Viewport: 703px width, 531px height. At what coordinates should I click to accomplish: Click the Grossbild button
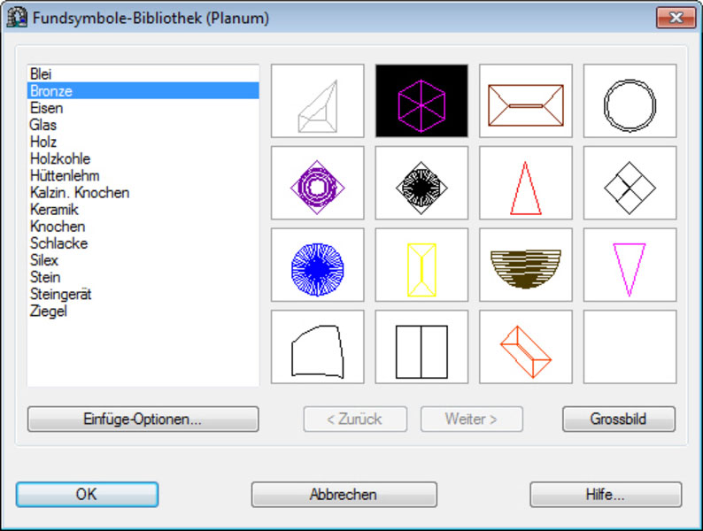(x=619, y=419)
